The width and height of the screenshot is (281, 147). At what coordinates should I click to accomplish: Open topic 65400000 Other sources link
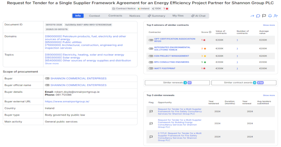tap(88, 61)
